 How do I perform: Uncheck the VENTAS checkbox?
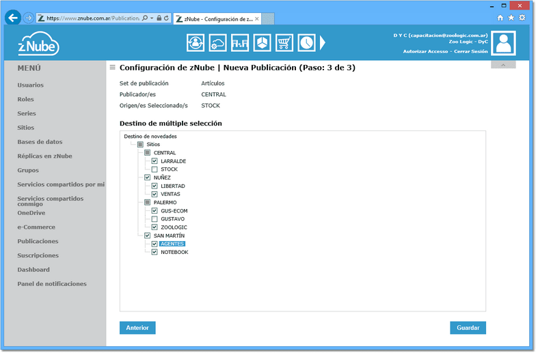pyautogui.click(x=155, y=194)
